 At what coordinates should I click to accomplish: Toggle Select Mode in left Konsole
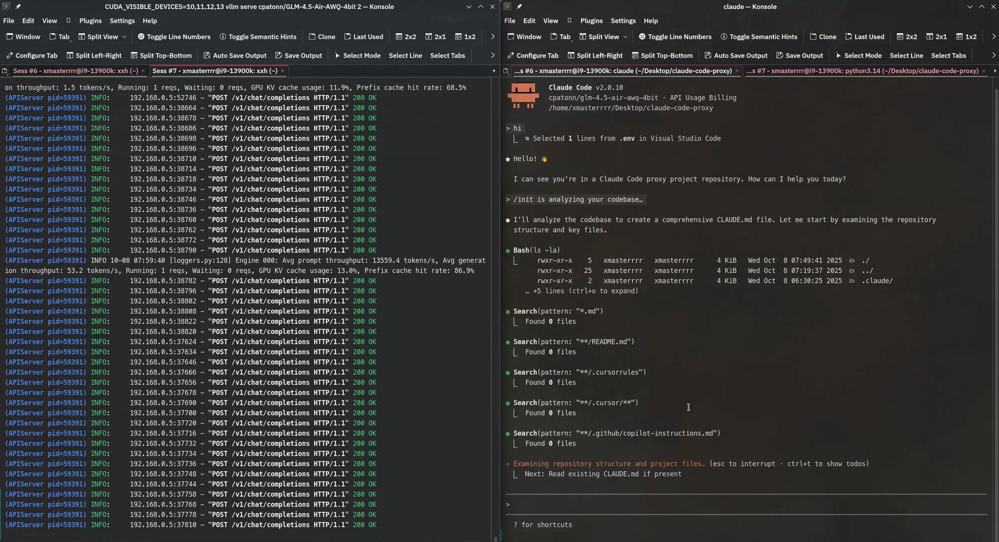357,55
